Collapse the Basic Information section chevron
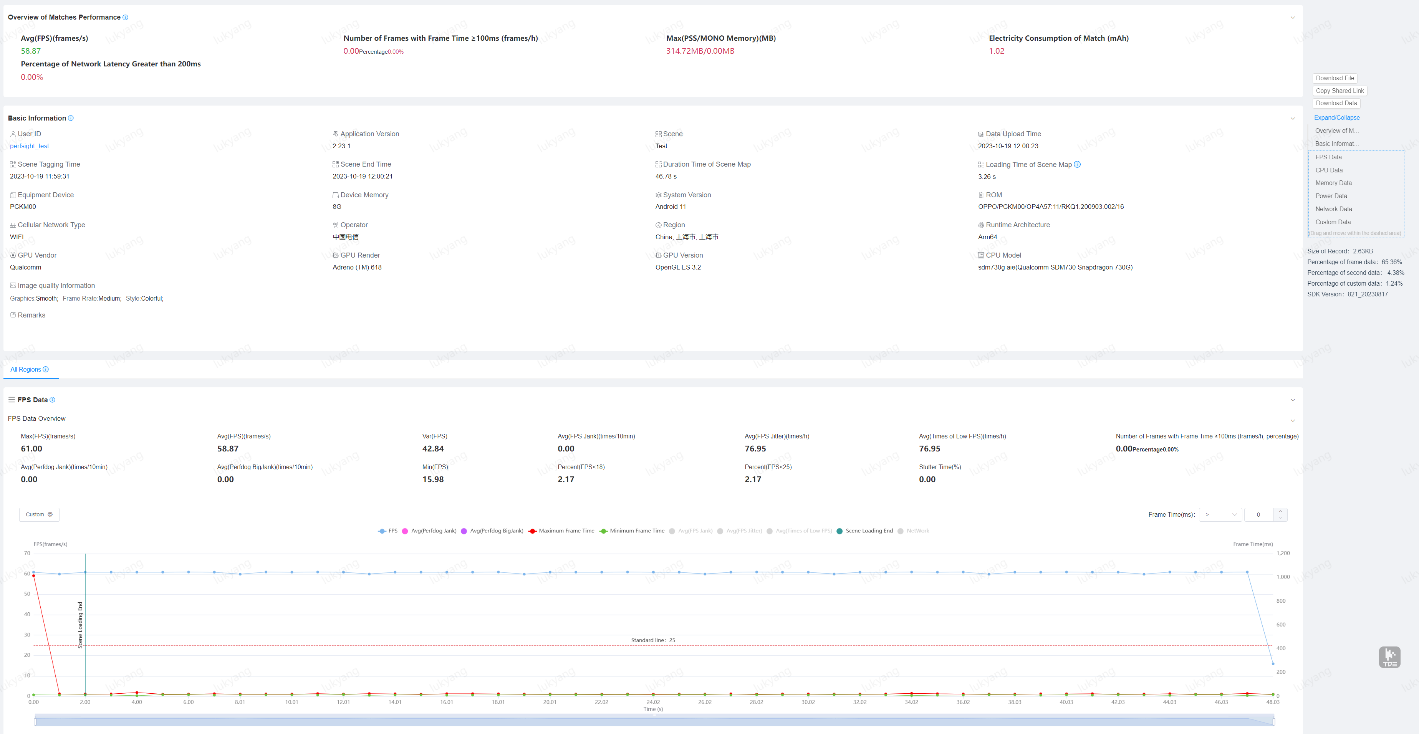 click(1292, 118)
